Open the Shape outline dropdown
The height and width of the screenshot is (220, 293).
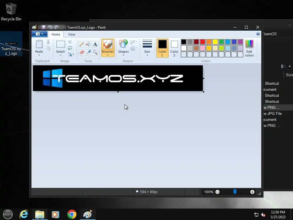[x=134, y=42]
